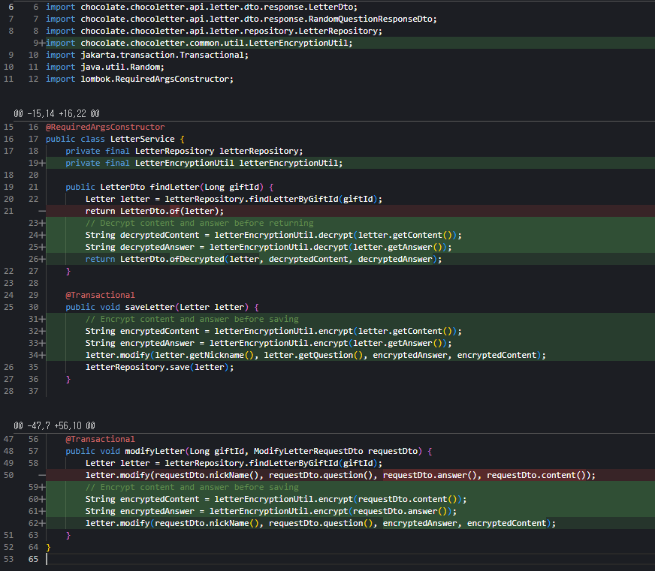Image resolution: width=655 pixels, height=571 pixels.
Task: Select old line number 17 for the letterRepository field
Action: 8,151
